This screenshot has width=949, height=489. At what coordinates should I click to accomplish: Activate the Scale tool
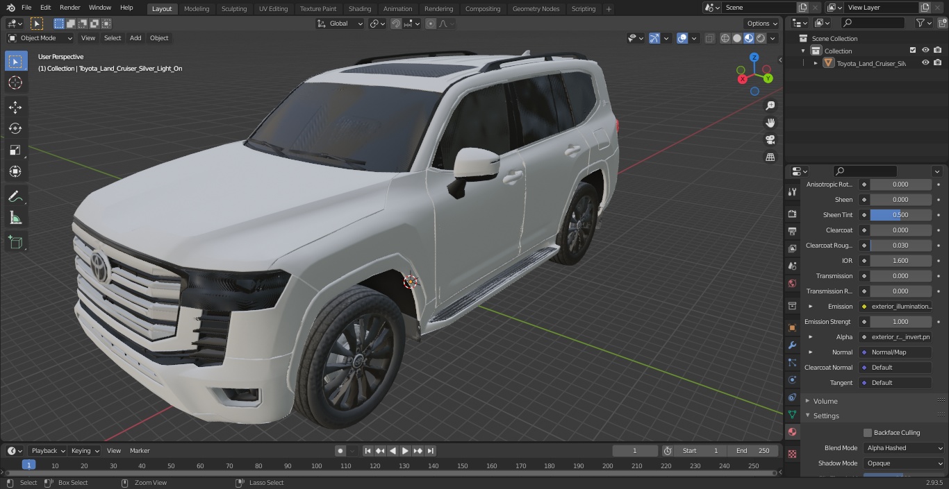click(x=15, y=150)
